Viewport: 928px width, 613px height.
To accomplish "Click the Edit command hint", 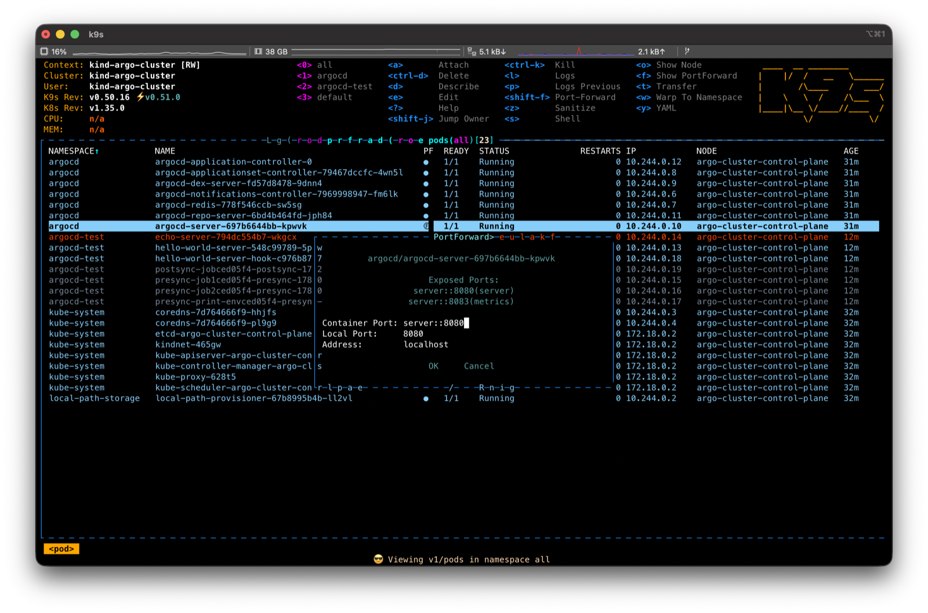I will point(448,97).
